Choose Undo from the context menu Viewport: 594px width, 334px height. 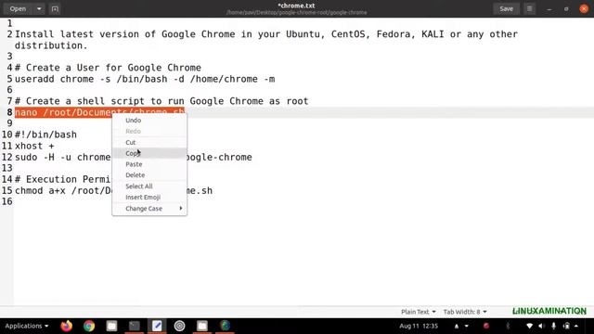(x=149, y=120)
